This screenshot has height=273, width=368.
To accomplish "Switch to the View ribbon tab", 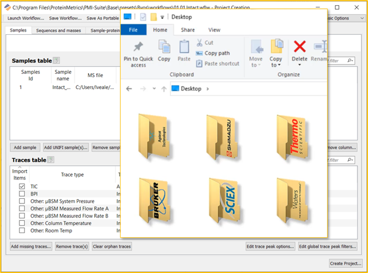I will pyautogui.click(x=214, y=30).
